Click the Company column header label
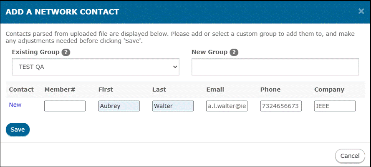371x167 pixels. pos(329,90)
